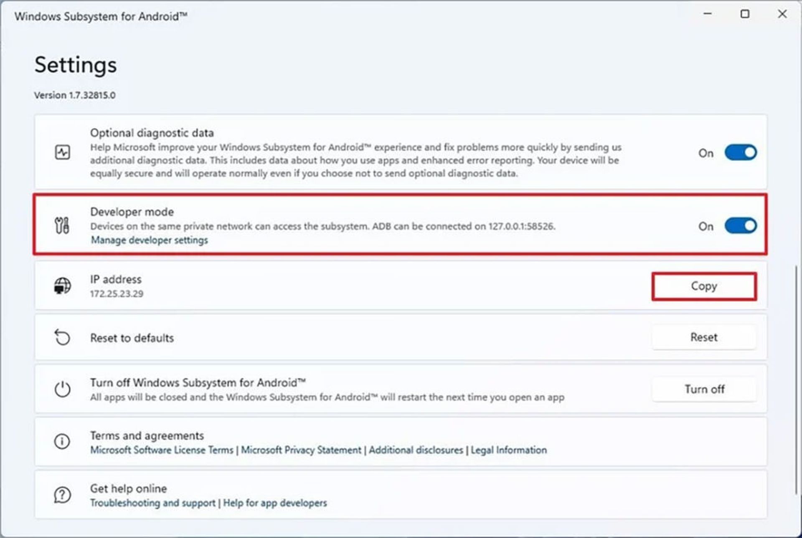The image size is (802, 538).
Task: Click the reset to defaults icon
Action: (62, 337)
